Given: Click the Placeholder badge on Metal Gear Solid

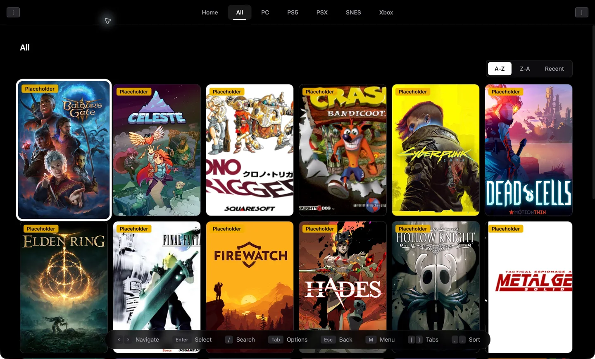Looking at the screenshot, I should (506, 229).
